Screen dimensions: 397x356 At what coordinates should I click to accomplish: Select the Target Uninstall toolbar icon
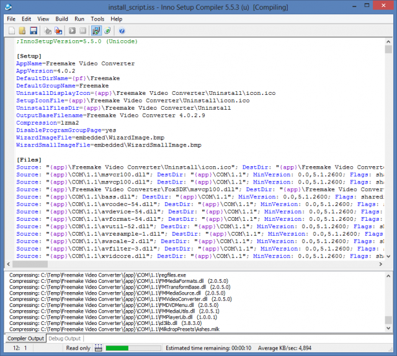107,30
